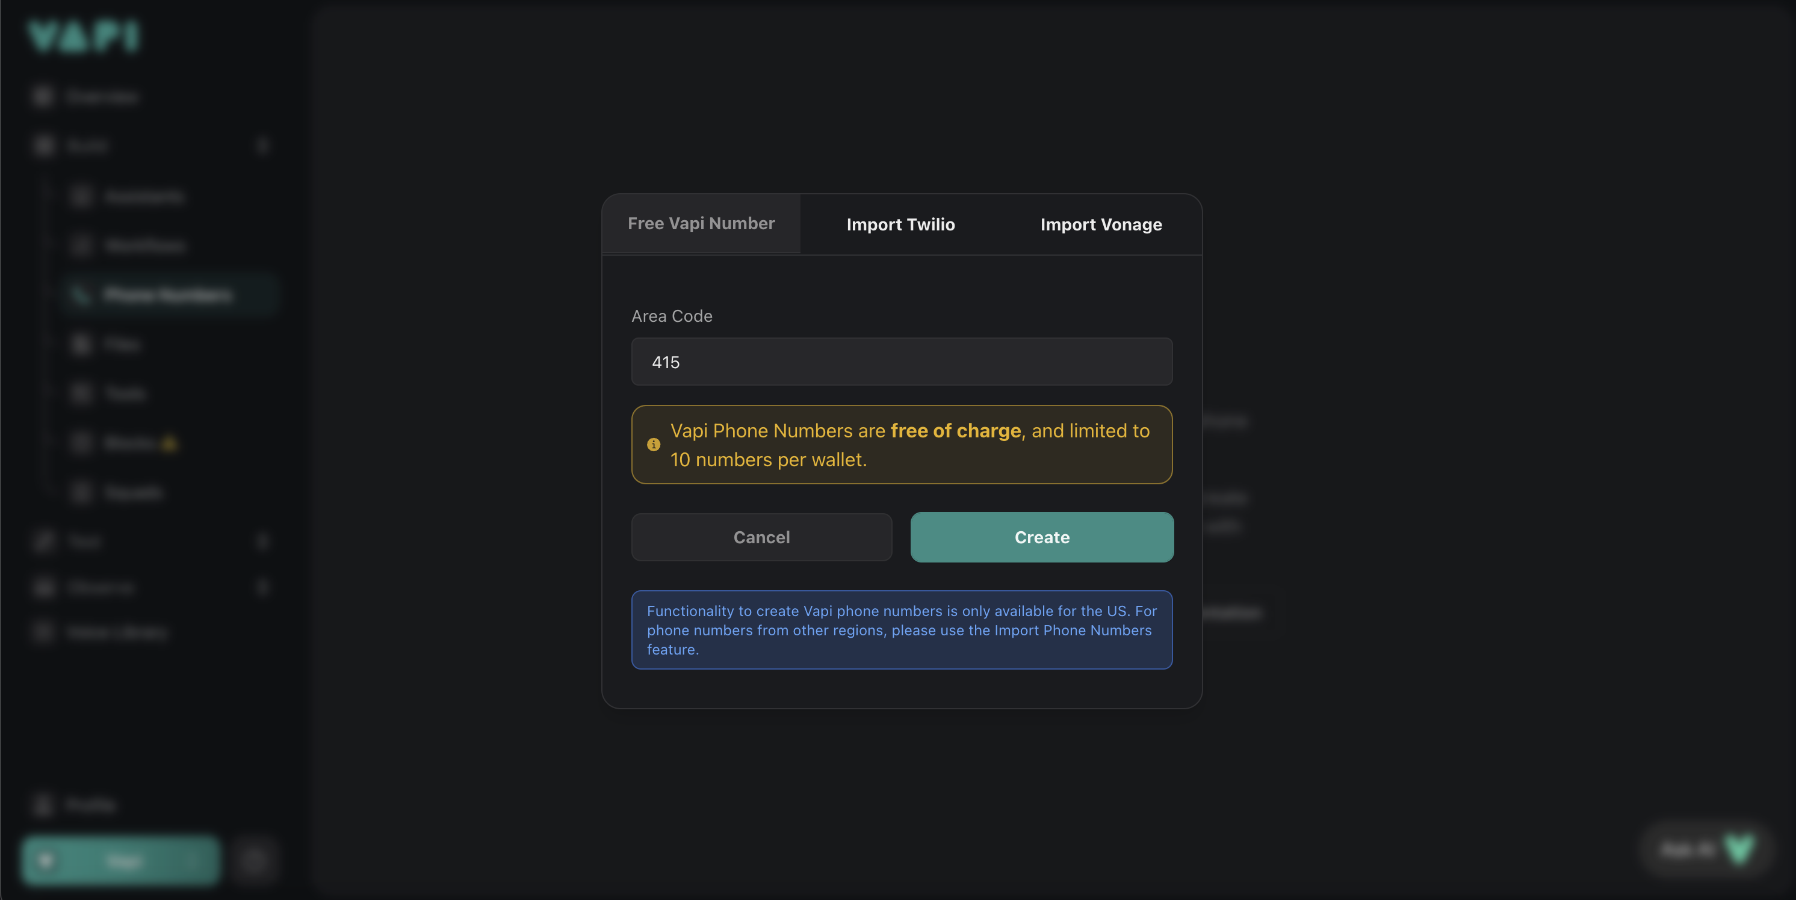1796x900 pixels.
Task: Click the Files icon in the sidebar
Action: click(x=82, y=344)
